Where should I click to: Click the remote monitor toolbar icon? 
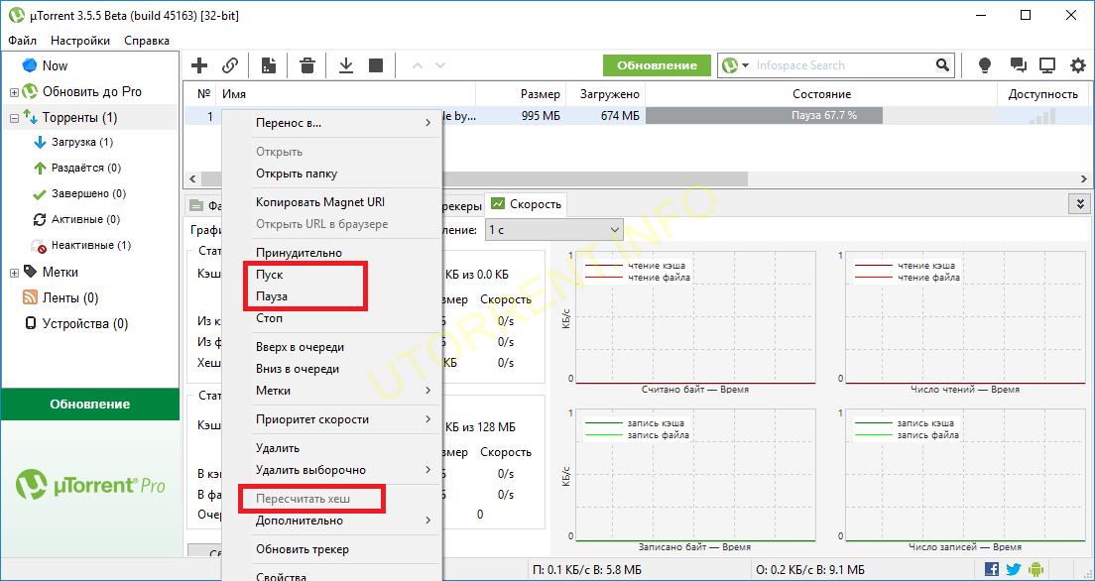[1046, 65]
